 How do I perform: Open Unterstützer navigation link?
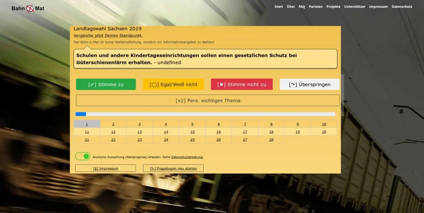coord(354,7)
